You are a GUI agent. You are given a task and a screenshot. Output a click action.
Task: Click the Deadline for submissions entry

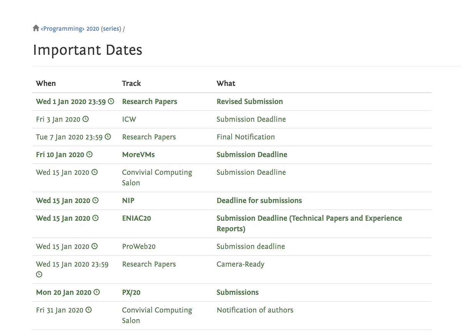click(259, 201)
